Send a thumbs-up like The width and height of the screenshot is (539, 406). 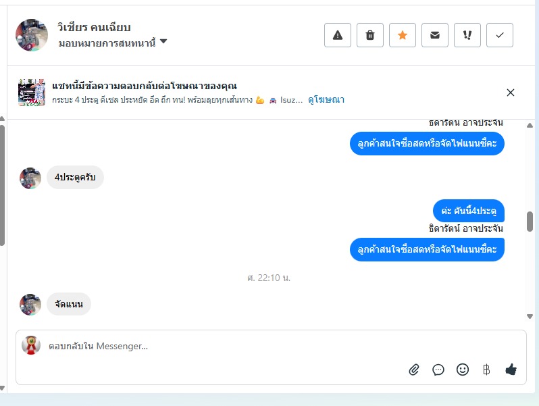point(511,370)
